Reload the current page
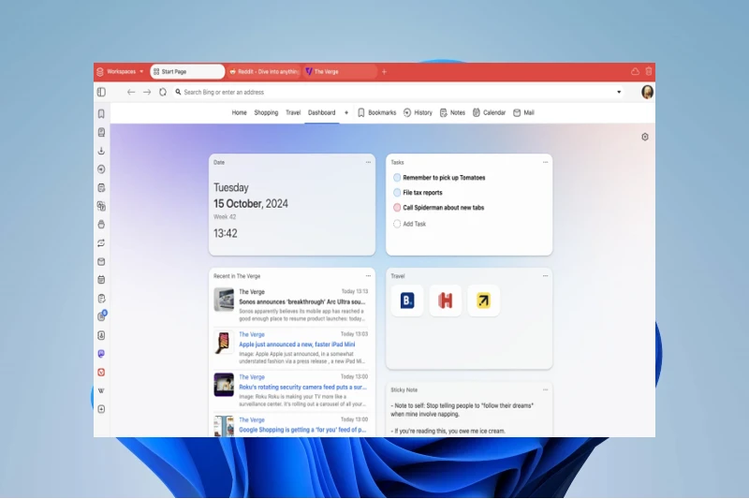The width and height of the screenshot is (749, 499). click(x=163, y=92)
